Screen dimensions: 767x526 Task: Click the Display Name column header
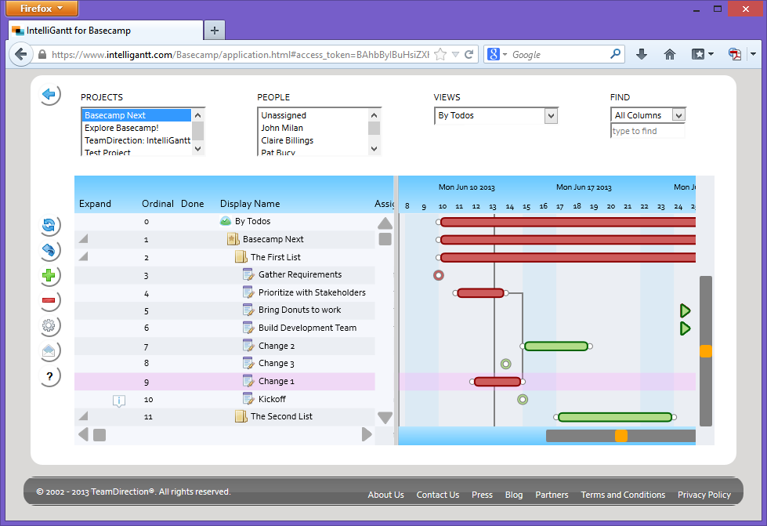249,204
